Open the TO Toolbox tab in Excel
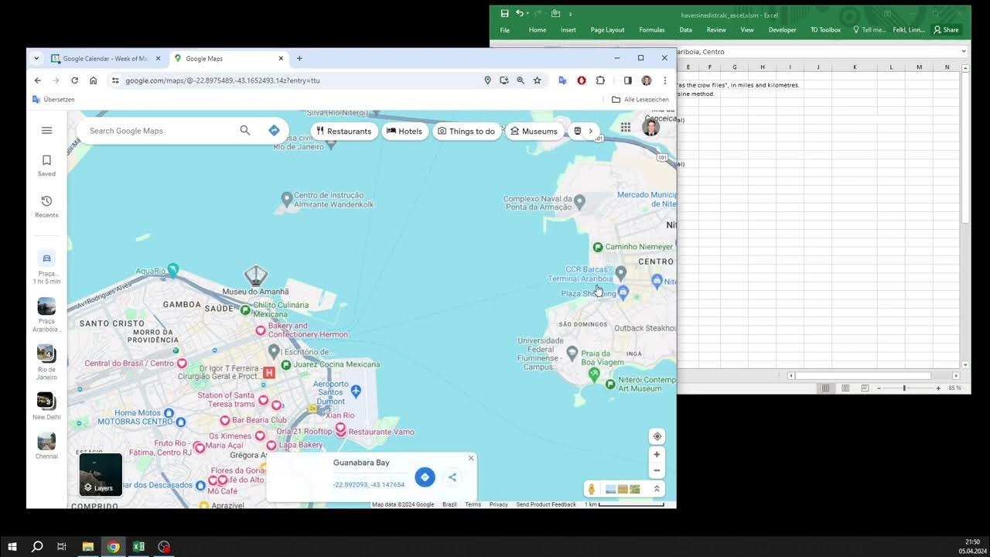990x557 pixels. coord(825,30)
